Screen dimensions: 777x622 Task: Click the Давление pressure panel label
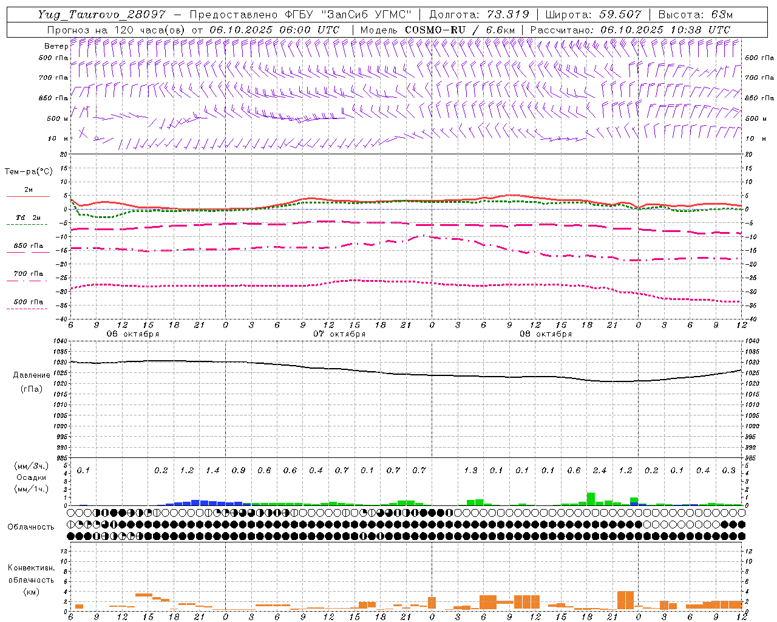[x=31, y=375]
